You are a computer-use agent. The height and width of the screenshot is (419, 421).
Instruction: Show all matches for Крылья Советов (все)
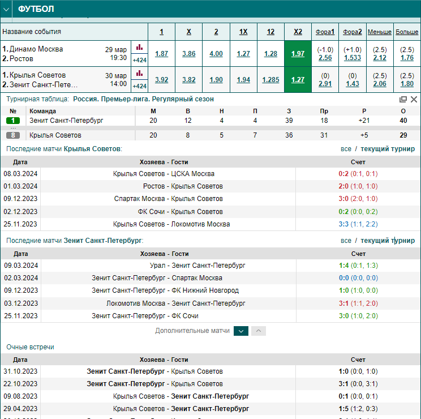click(x=346, y=149)
